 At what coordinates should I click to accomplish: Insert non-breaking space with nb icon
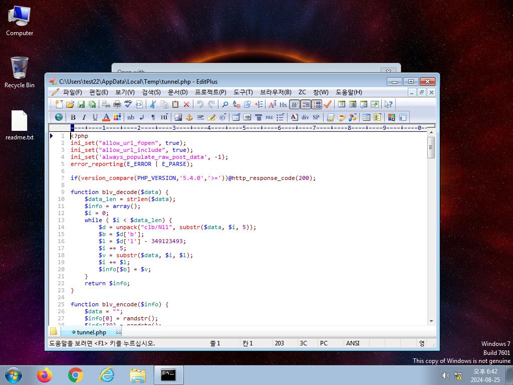(131, 117)
